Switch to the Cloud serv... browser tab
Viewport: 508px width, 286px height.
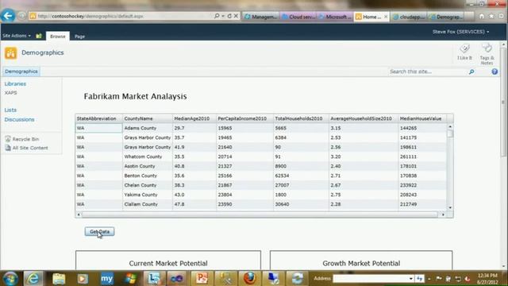tap(298, 17)
